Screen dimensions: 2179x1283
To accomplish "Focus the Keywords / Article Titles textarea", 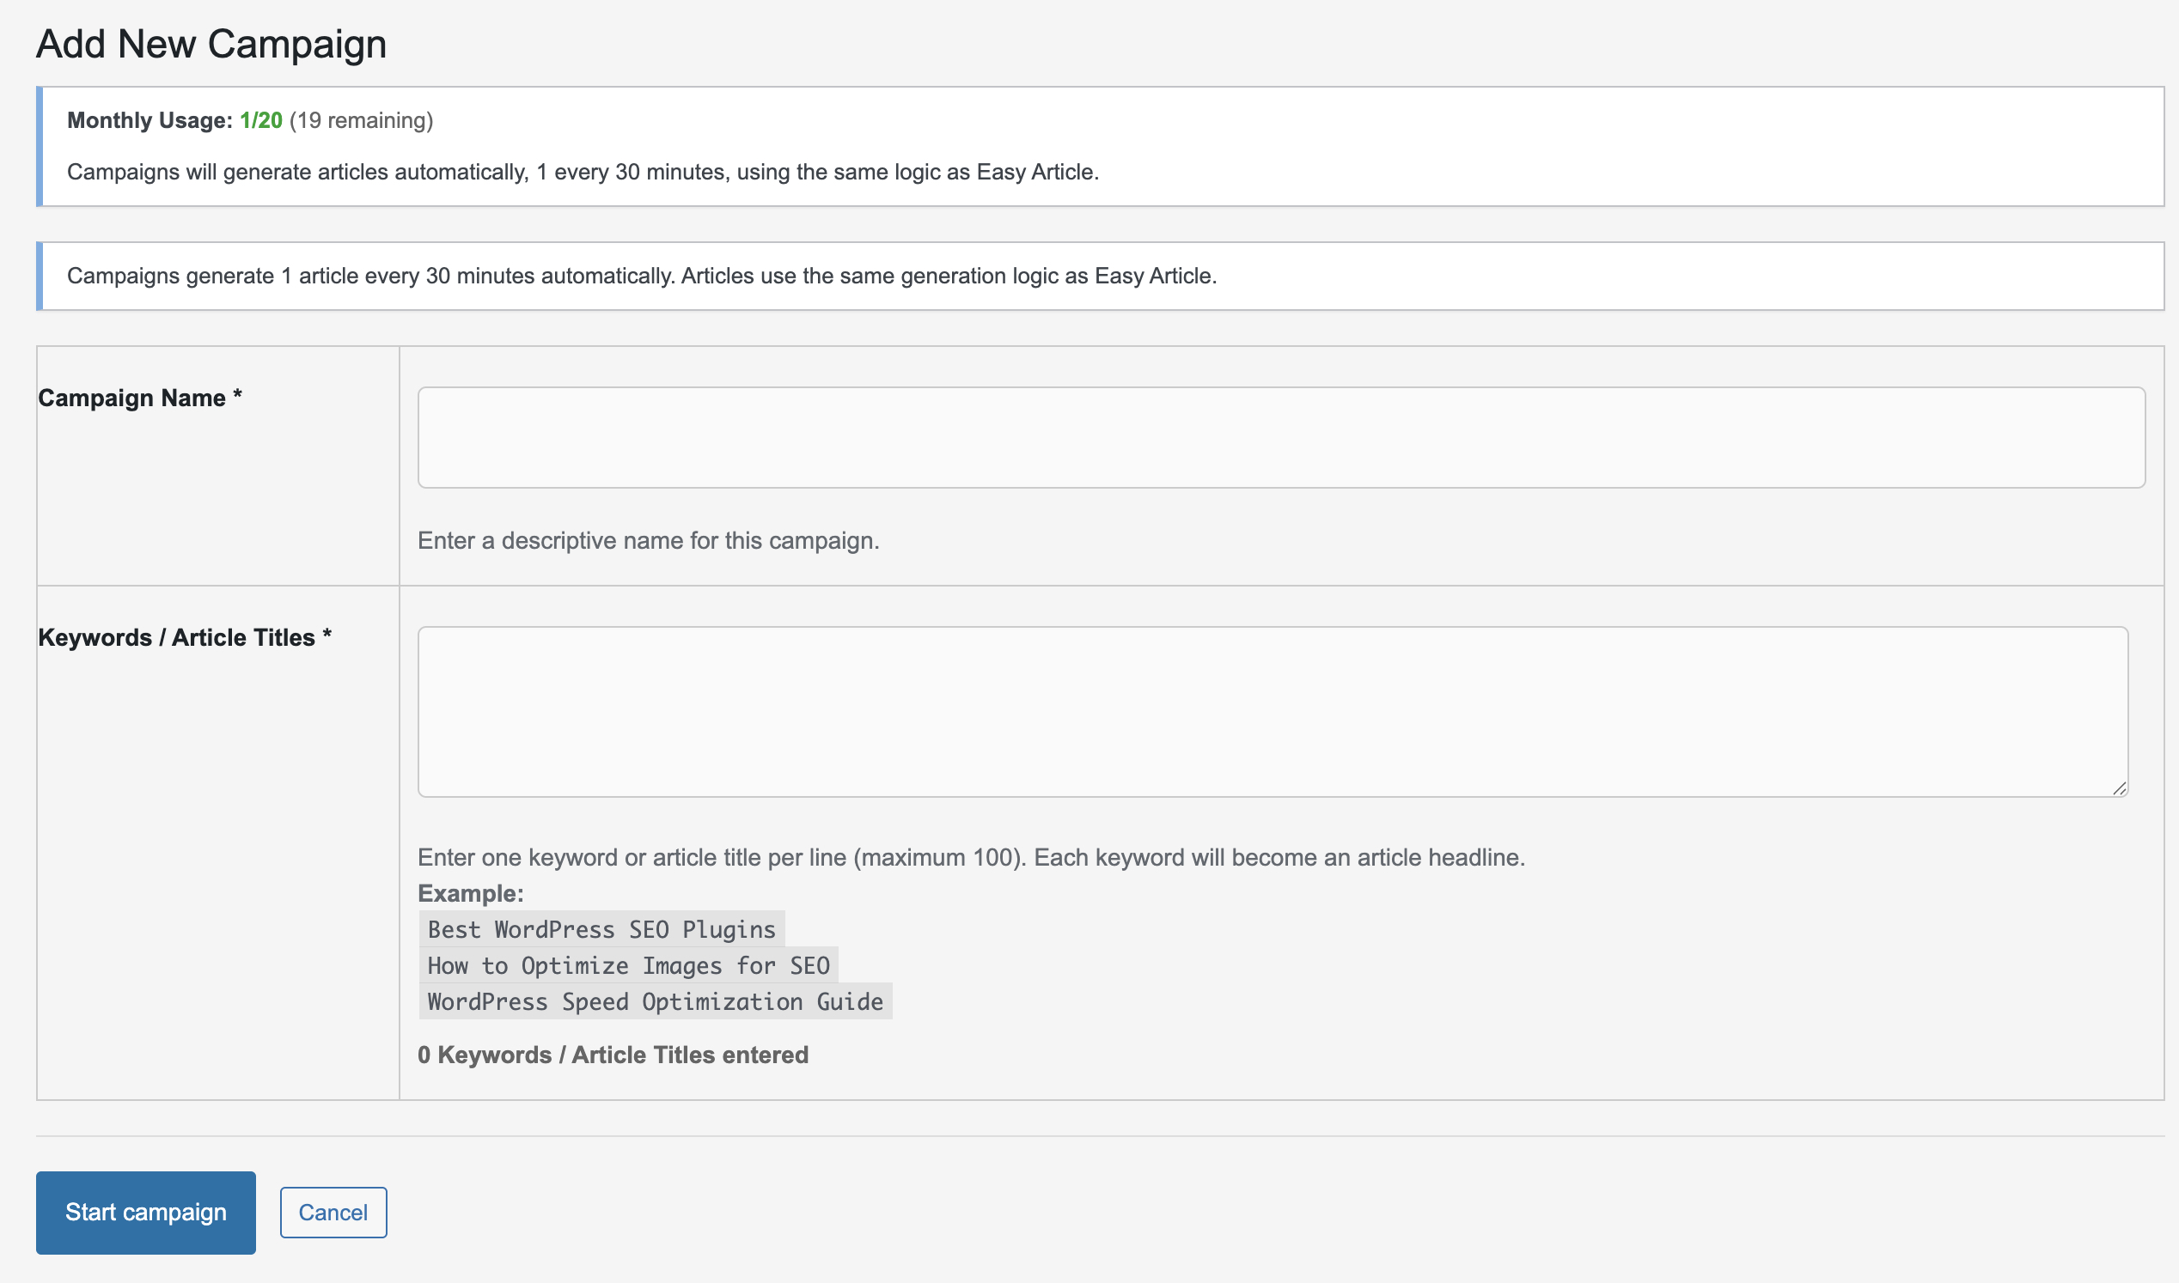I will (x=1272, y=711).
